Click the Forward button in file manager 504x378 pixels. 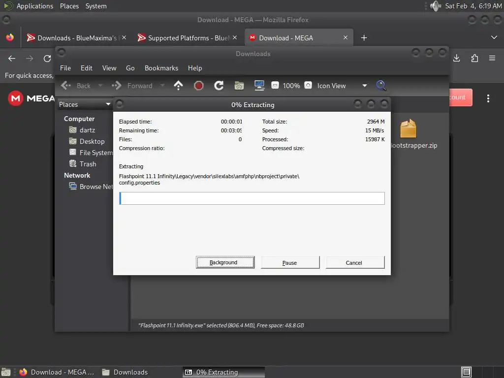tap(132, 86)
